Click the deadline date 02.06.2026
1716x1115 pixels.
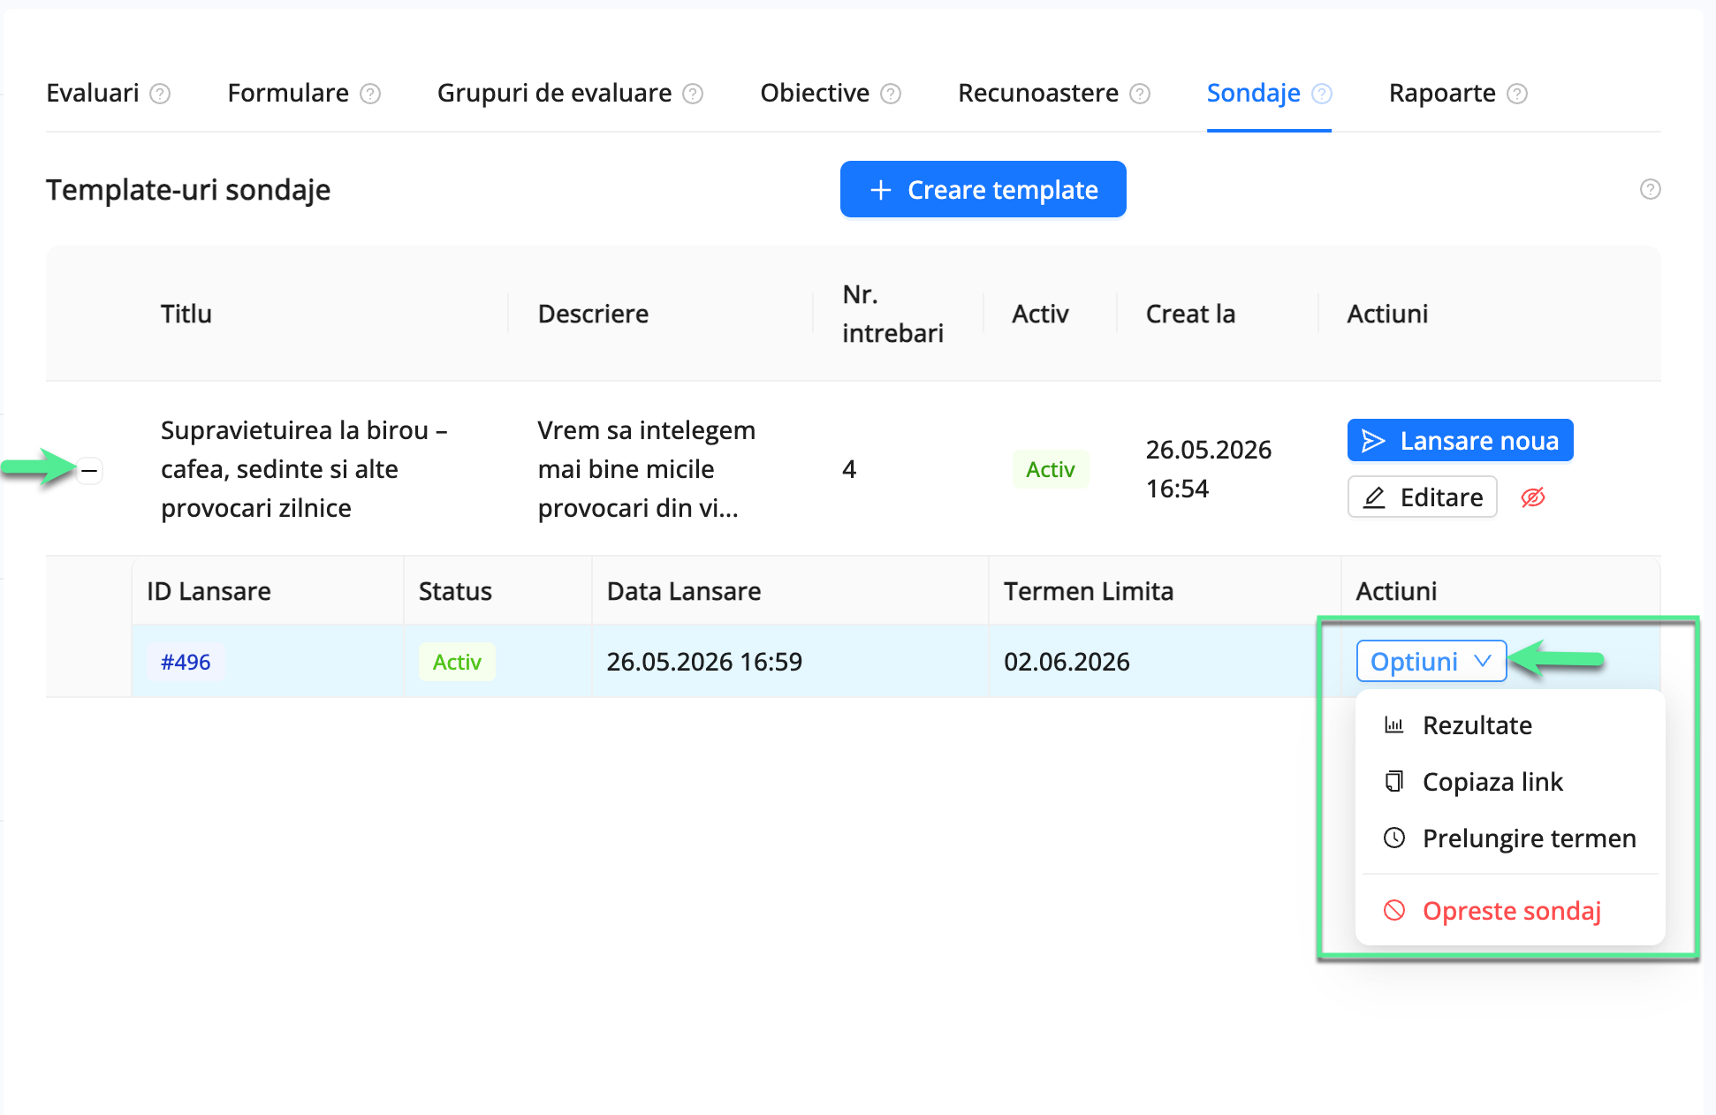(x=1067, y=662)
